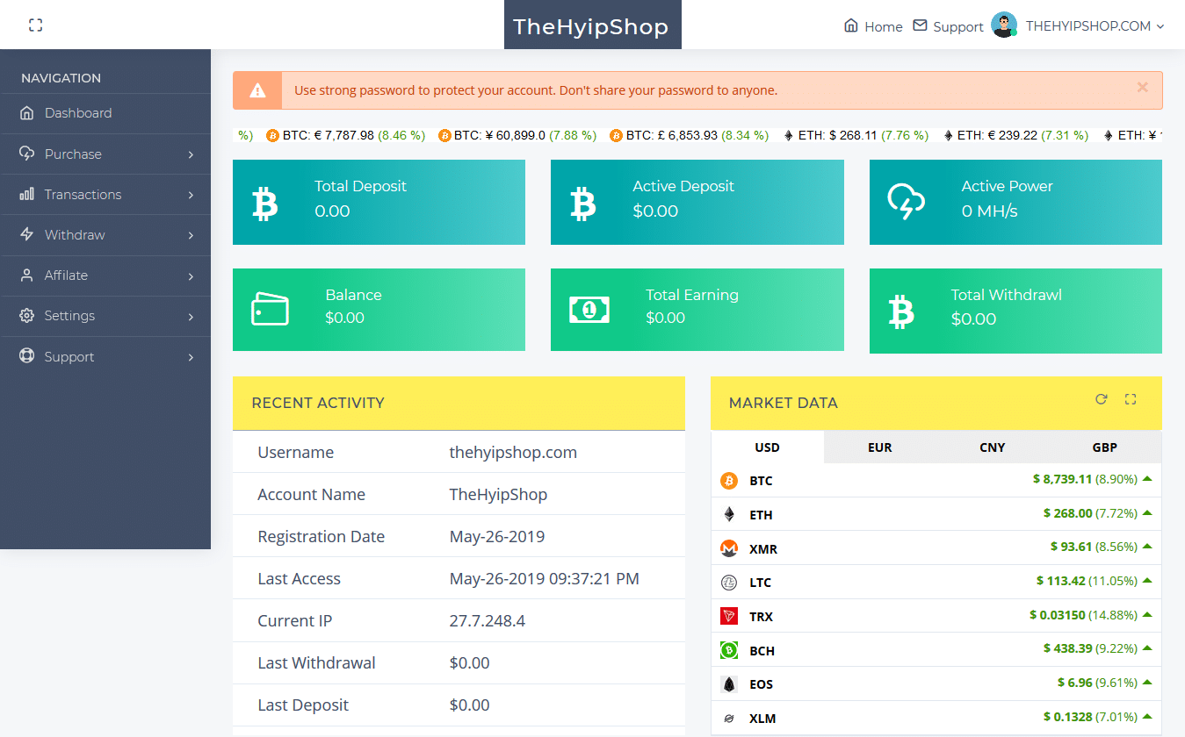The width and height of the screenshot is (1185, 737).
Task: Click ticker BTC € 7,787.98 entry
Action: (x=346, y=135)
